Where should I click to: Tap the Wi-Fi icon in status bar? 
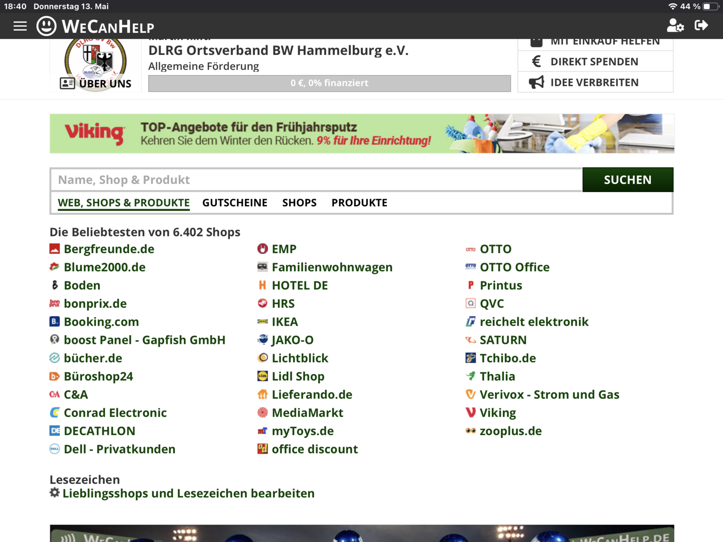point(673,6)
